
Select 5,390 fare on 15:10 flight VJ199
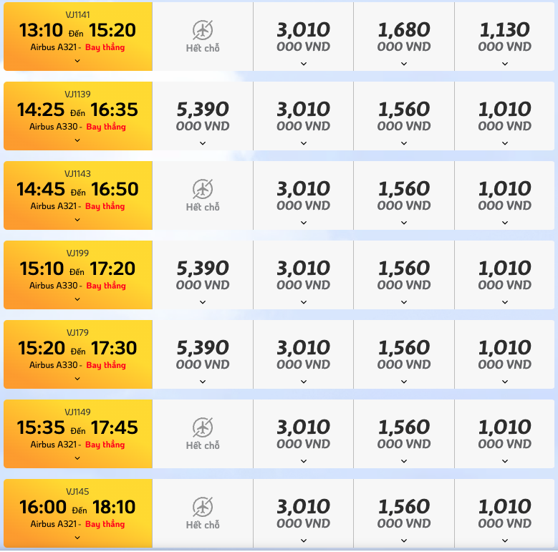(203, 275)
